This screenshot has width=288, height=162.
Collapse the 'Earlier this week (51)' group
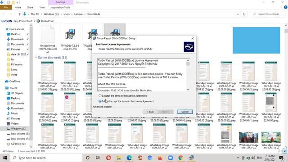click(x=36, y=58)
